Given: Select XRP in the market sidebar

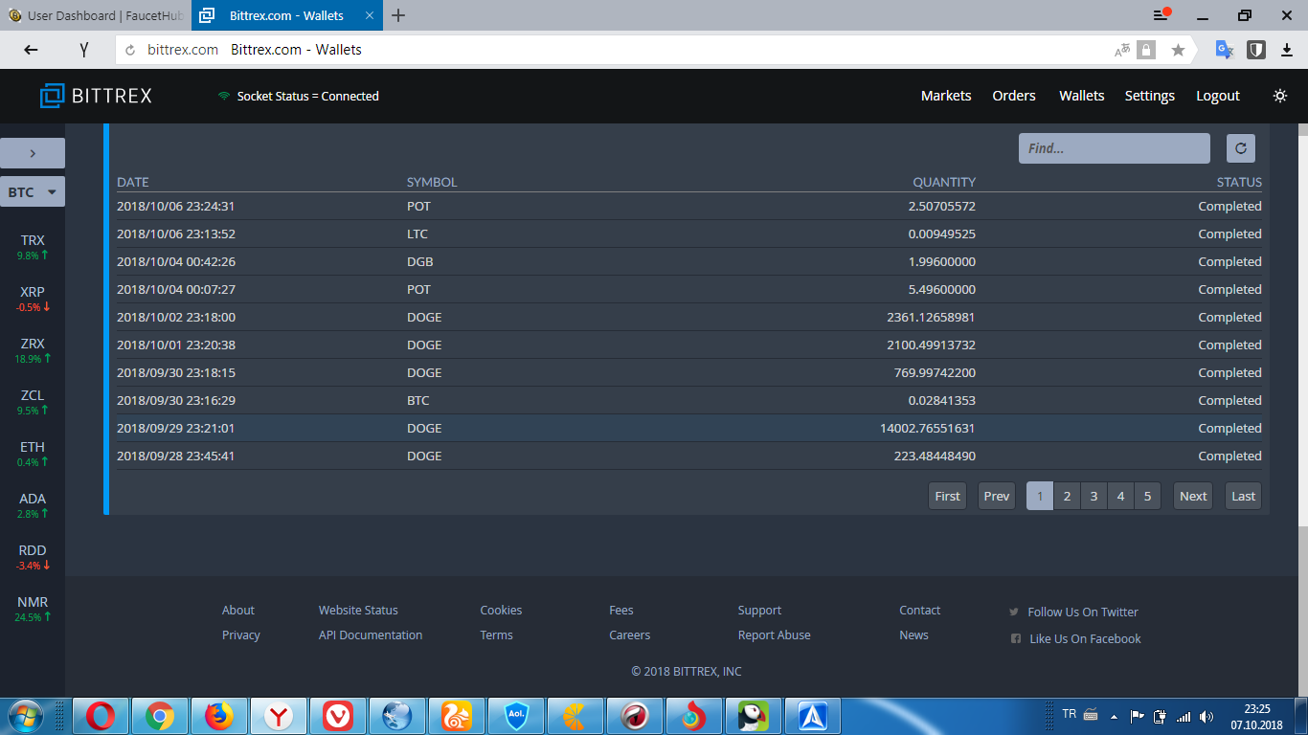Looking at the screenshot, I should click(33, 299).
